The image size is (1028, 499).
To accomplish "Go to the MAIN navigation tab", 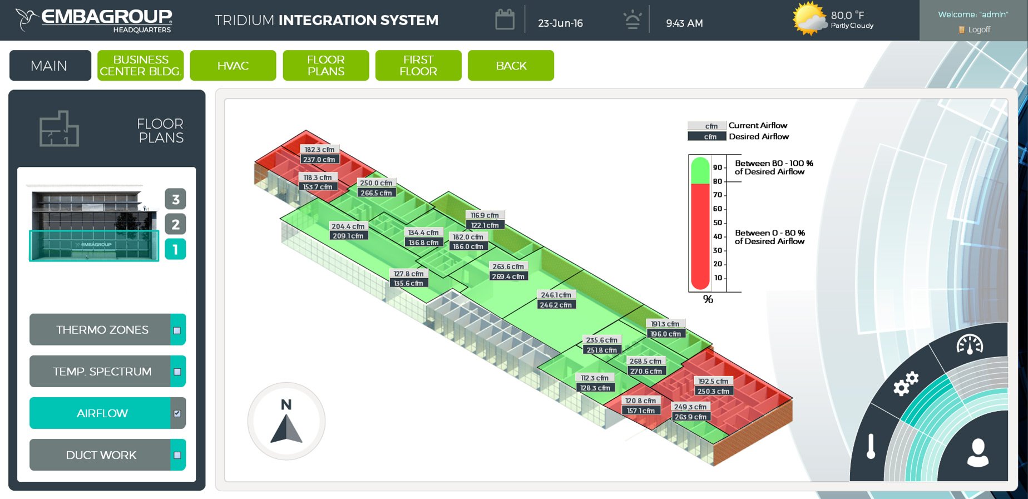I will (x=50, y=66).
